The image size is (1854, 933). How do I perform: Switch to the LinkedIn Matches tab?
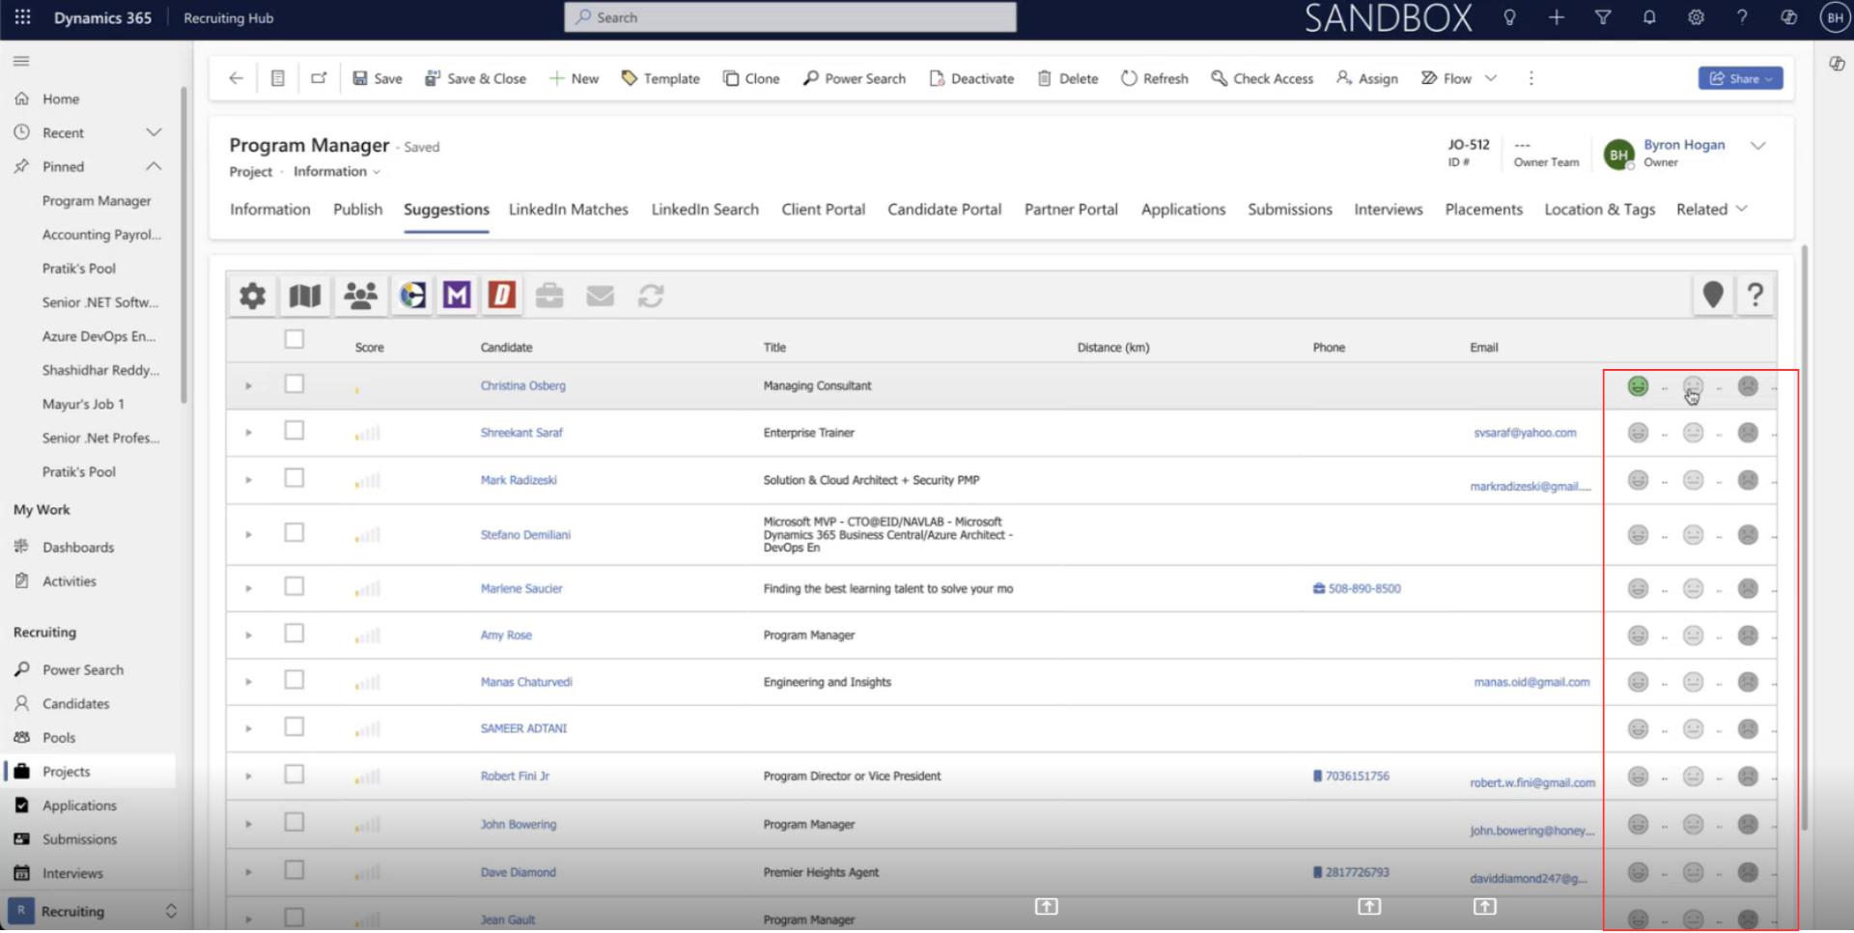point(569,210)
